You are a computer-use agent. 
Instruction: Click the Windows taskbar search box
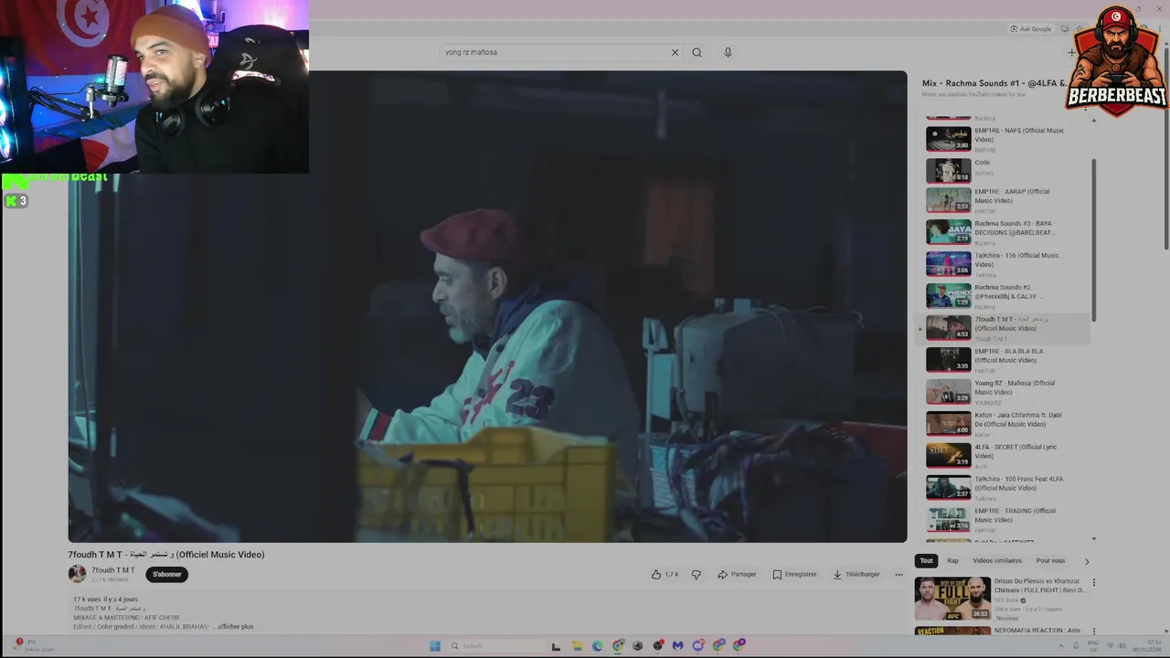click(497, 646)
